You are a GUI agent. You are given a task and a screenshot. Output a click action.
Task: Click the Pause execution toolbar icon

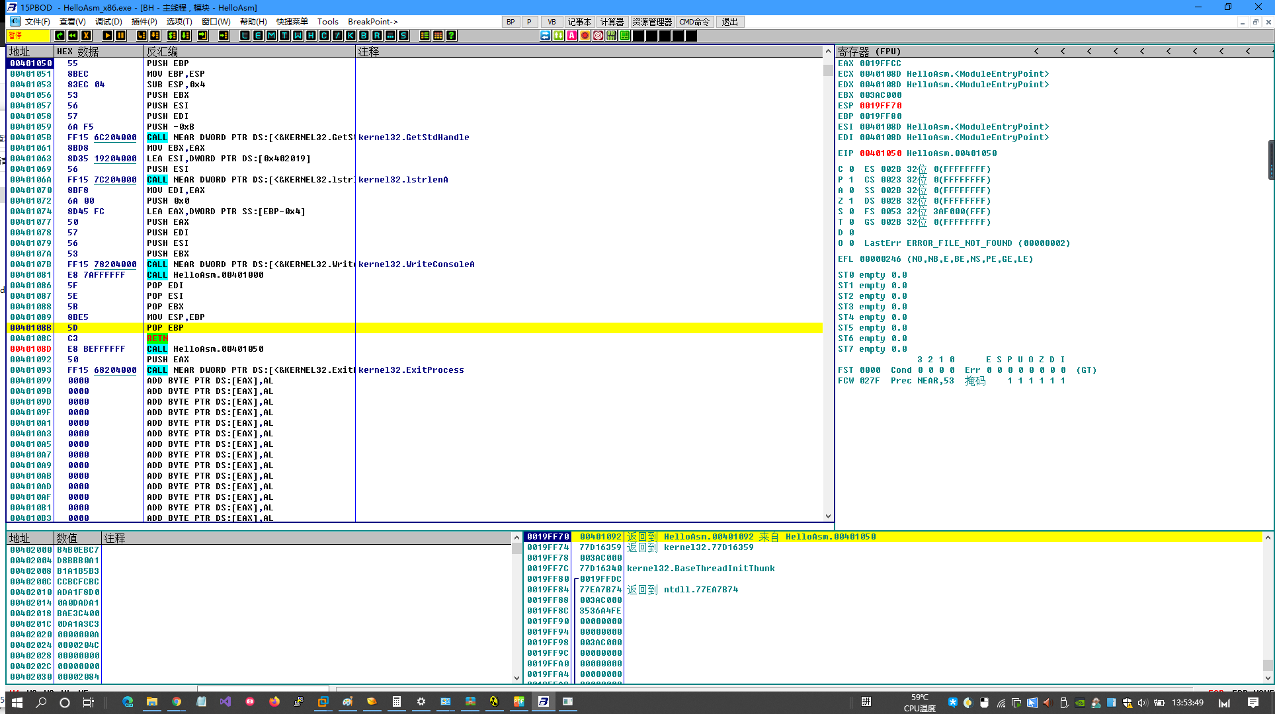(x=120, y=36)
